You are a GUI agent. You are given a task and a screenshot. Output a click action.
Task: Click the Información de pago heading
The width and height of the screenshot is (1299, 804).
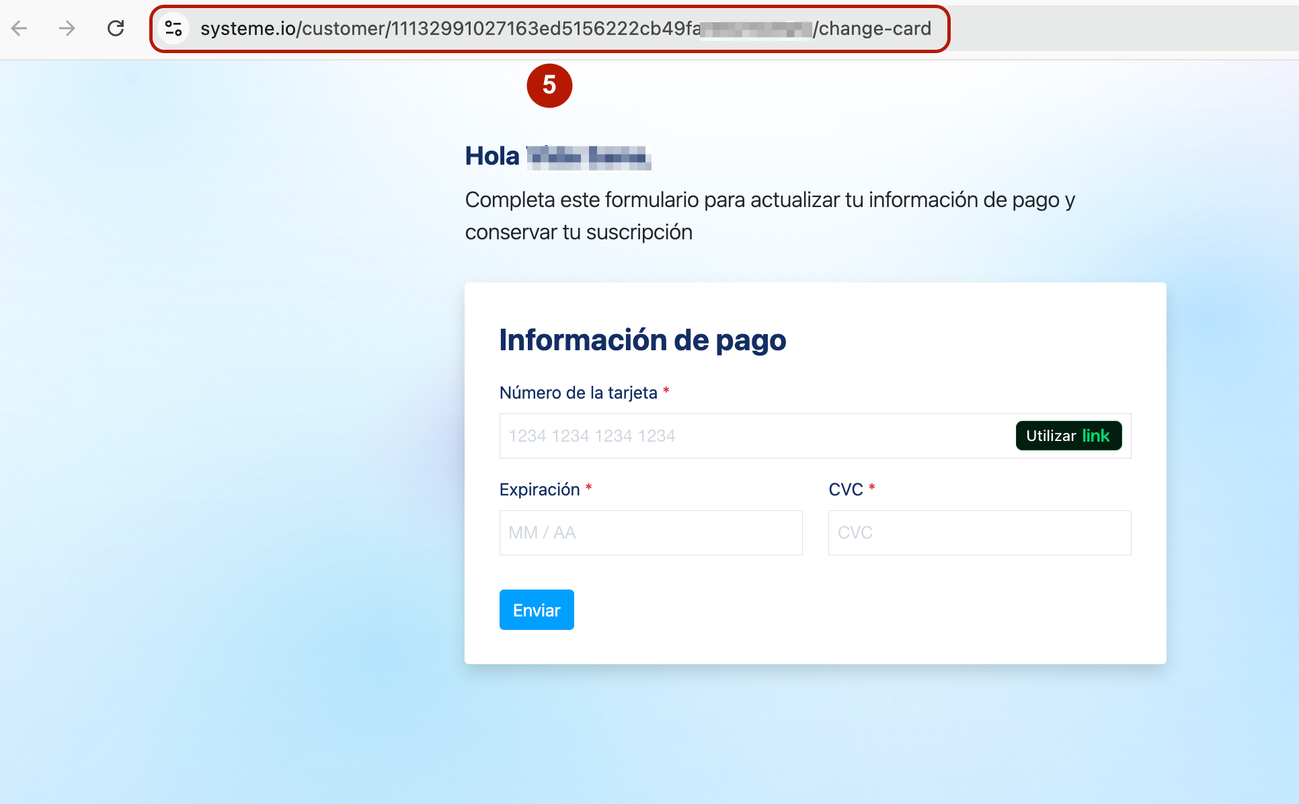pyautogui.click(x=642, y=340)
